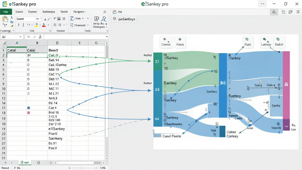302x170 pixels.
Task: Open the Pamgee ribbon tab
Action: point(79,12)
